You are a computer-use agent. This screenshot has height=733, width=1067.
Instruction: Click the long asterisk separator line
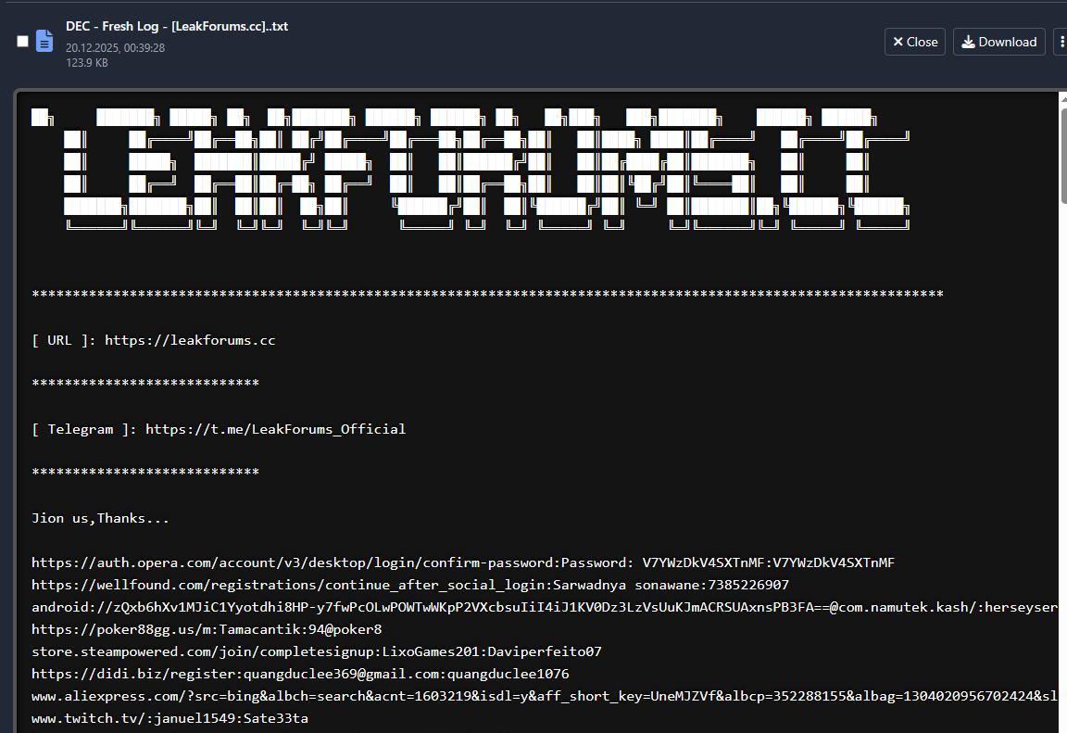(x=487, y=294)
